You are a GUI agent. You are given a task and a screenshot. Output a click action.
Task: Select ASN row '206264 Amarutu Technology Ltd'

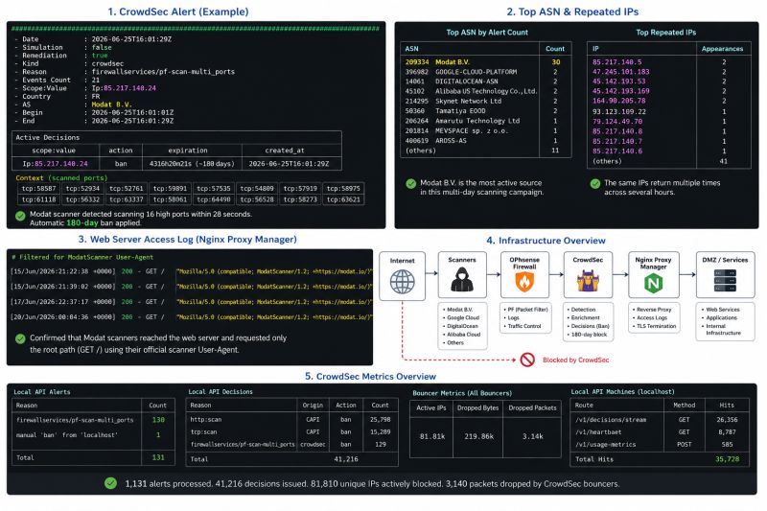(x=486, y=121)
